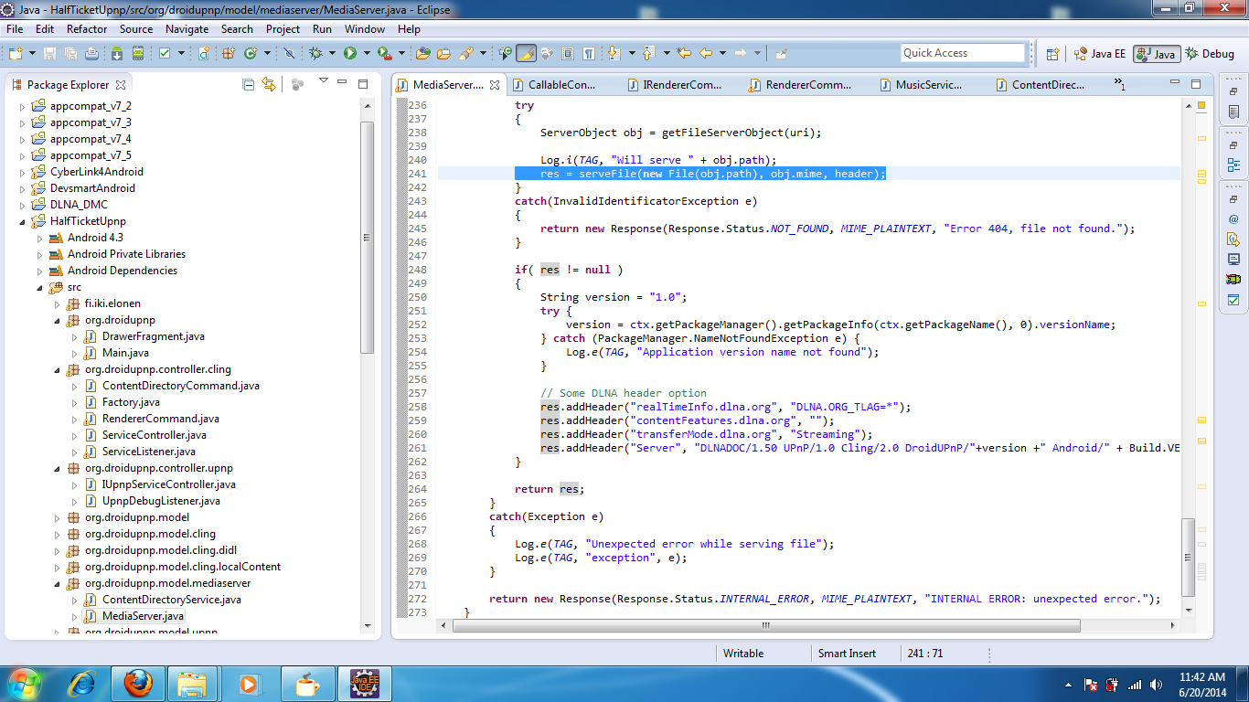Switch to the Java EE perspective
The width and height of the screenshot is (1249, 702).
coord(1100,54)
